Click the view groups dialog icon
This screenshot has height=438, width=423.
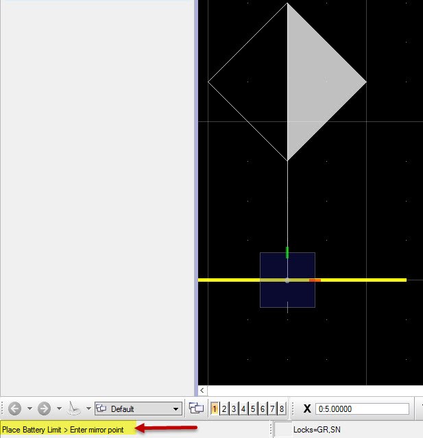(196, 409)
